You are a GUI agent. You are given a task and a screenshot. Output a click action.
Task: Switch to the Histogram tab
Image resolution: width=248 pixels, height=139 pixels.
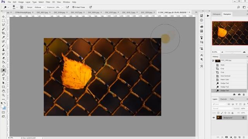[x=217, y=14]
